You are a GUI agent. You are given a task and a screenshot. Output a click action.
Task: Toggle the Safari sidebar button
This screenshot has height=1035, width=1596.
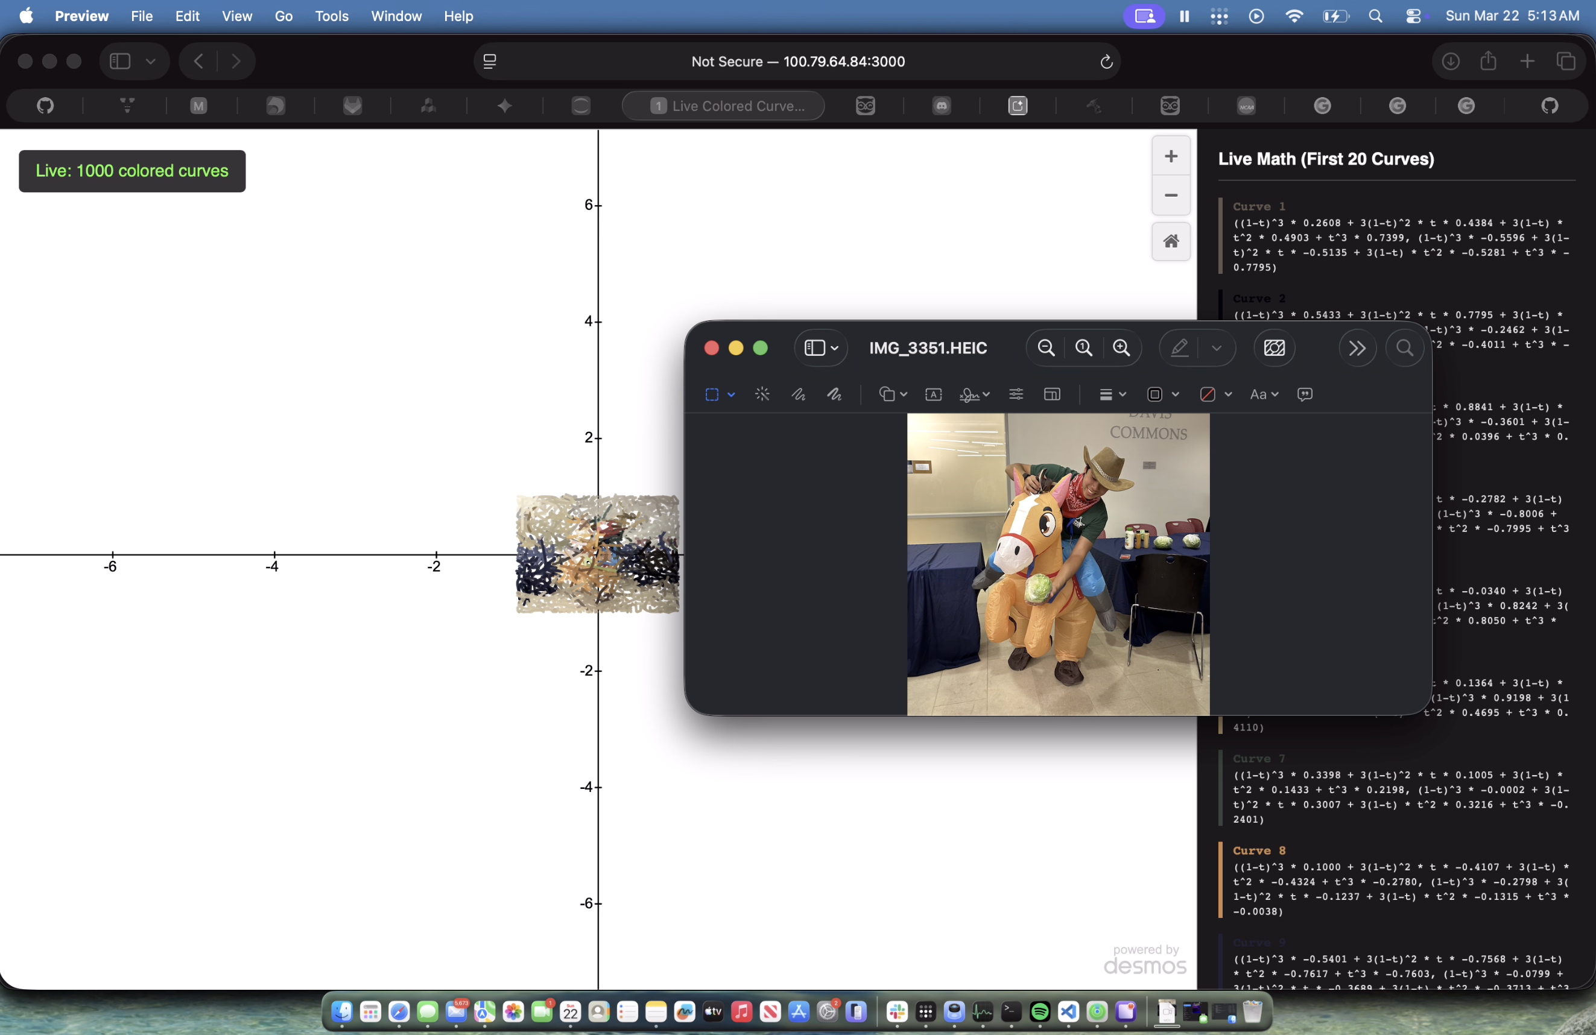click(119, 62)
